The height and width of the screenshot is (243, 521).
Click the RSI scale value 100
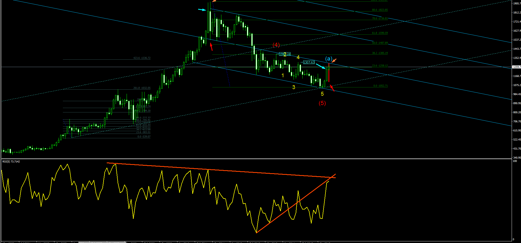pos(515,161)
